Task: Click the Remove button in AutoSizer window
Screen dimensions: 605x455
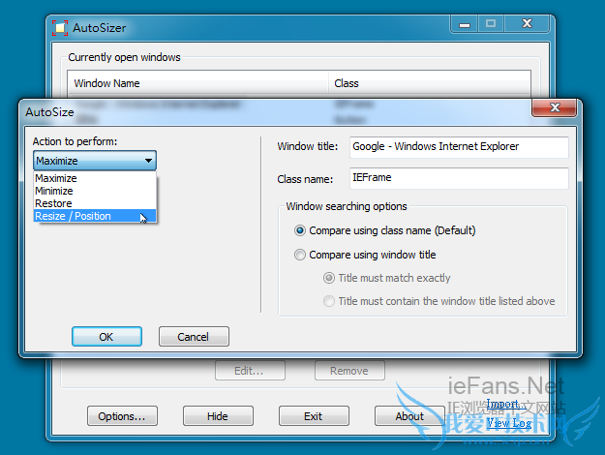Action: (349, 371)
